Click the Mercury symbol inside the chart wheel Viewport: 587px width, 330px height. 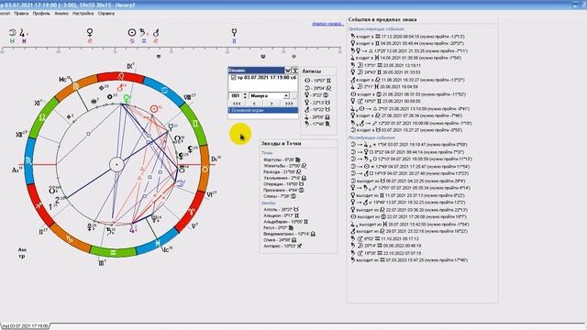tap(171, 127)
